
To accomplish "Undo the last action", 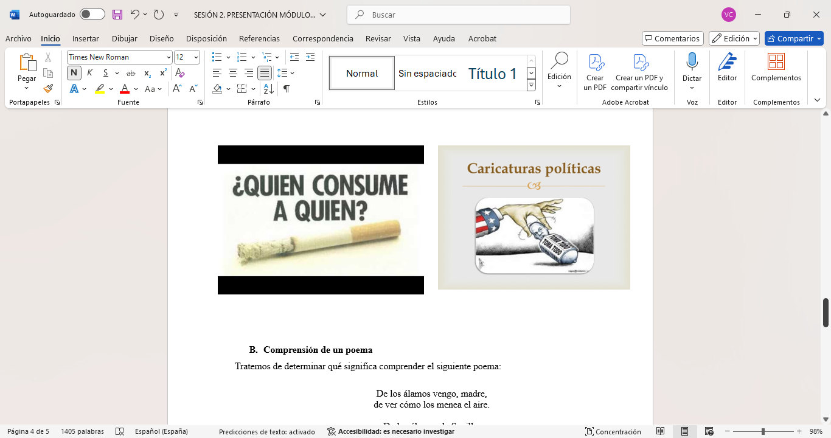I will 134,15.
